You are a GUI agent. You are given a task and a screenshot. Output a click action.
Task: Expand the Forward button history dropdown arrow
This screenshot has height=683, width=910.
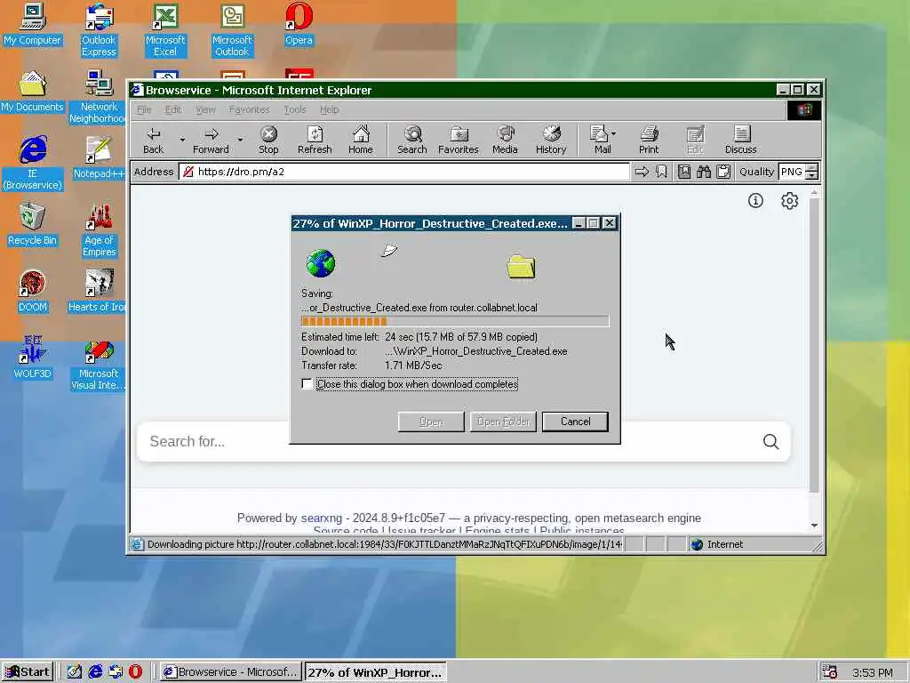[x=240, y=140]
